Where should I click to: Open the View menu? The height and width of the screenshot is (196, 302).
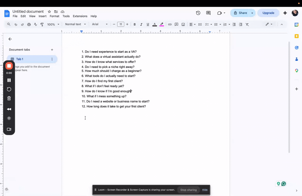32,16
